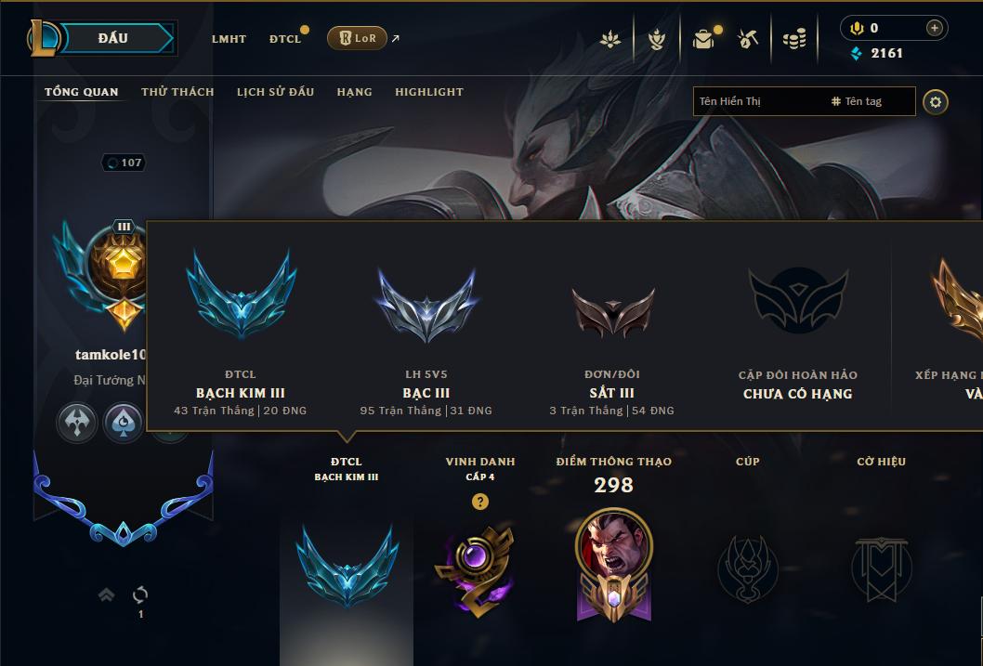The height and width of the screenshot is (666, 983).
Task: Expand the upward chevron below the banner
Action: [107, 594]
